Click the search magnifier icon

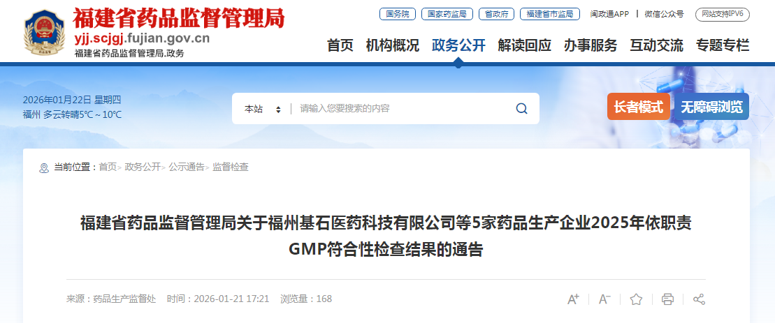[521, 109]
